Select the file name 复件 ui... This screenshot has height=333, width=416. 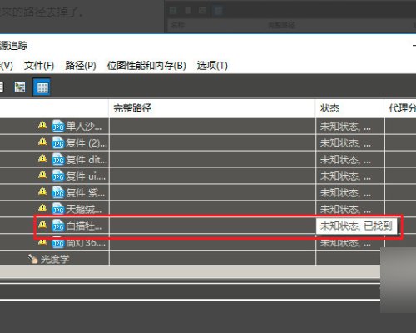86,176
